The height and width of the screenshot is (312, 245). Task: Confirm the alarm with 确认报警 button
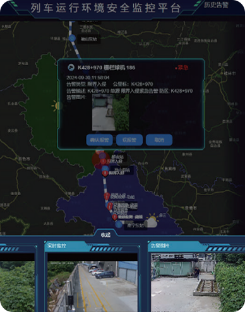[99, 140]
